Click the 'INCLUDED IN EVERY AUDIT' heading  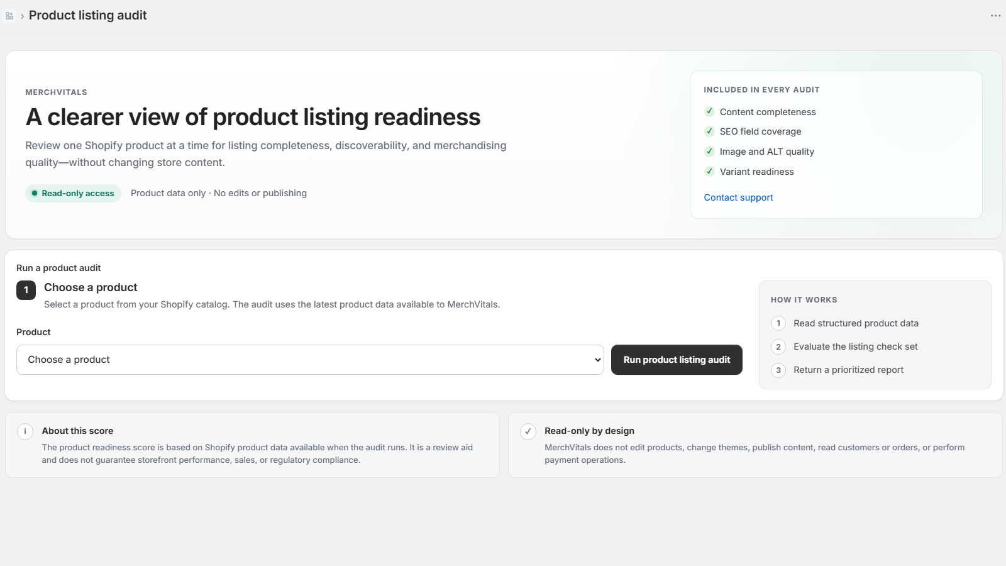tap(761, 90)
